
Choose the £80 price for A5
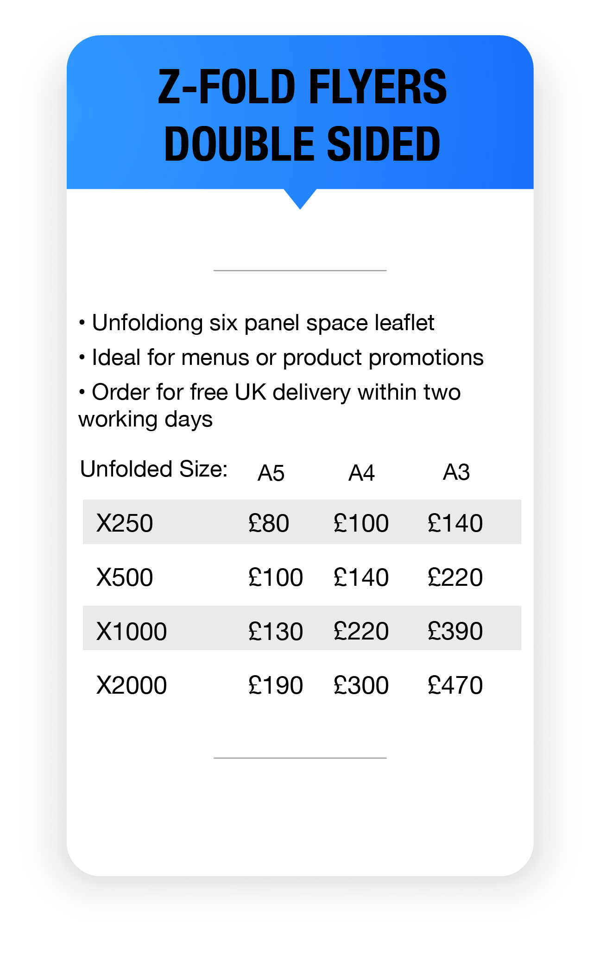[269, 523]
